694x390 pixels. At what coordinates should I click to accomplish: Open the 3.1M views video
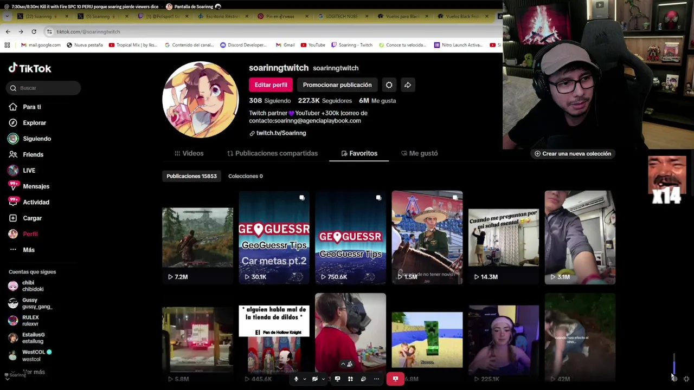580,237
